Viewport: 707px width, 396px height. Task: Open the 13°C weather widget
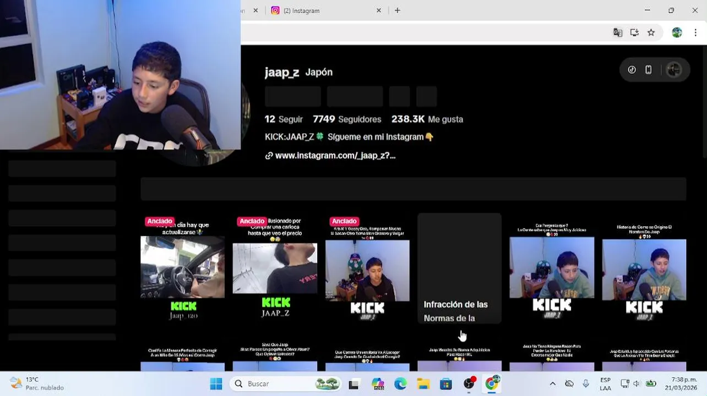coord(37,384)
